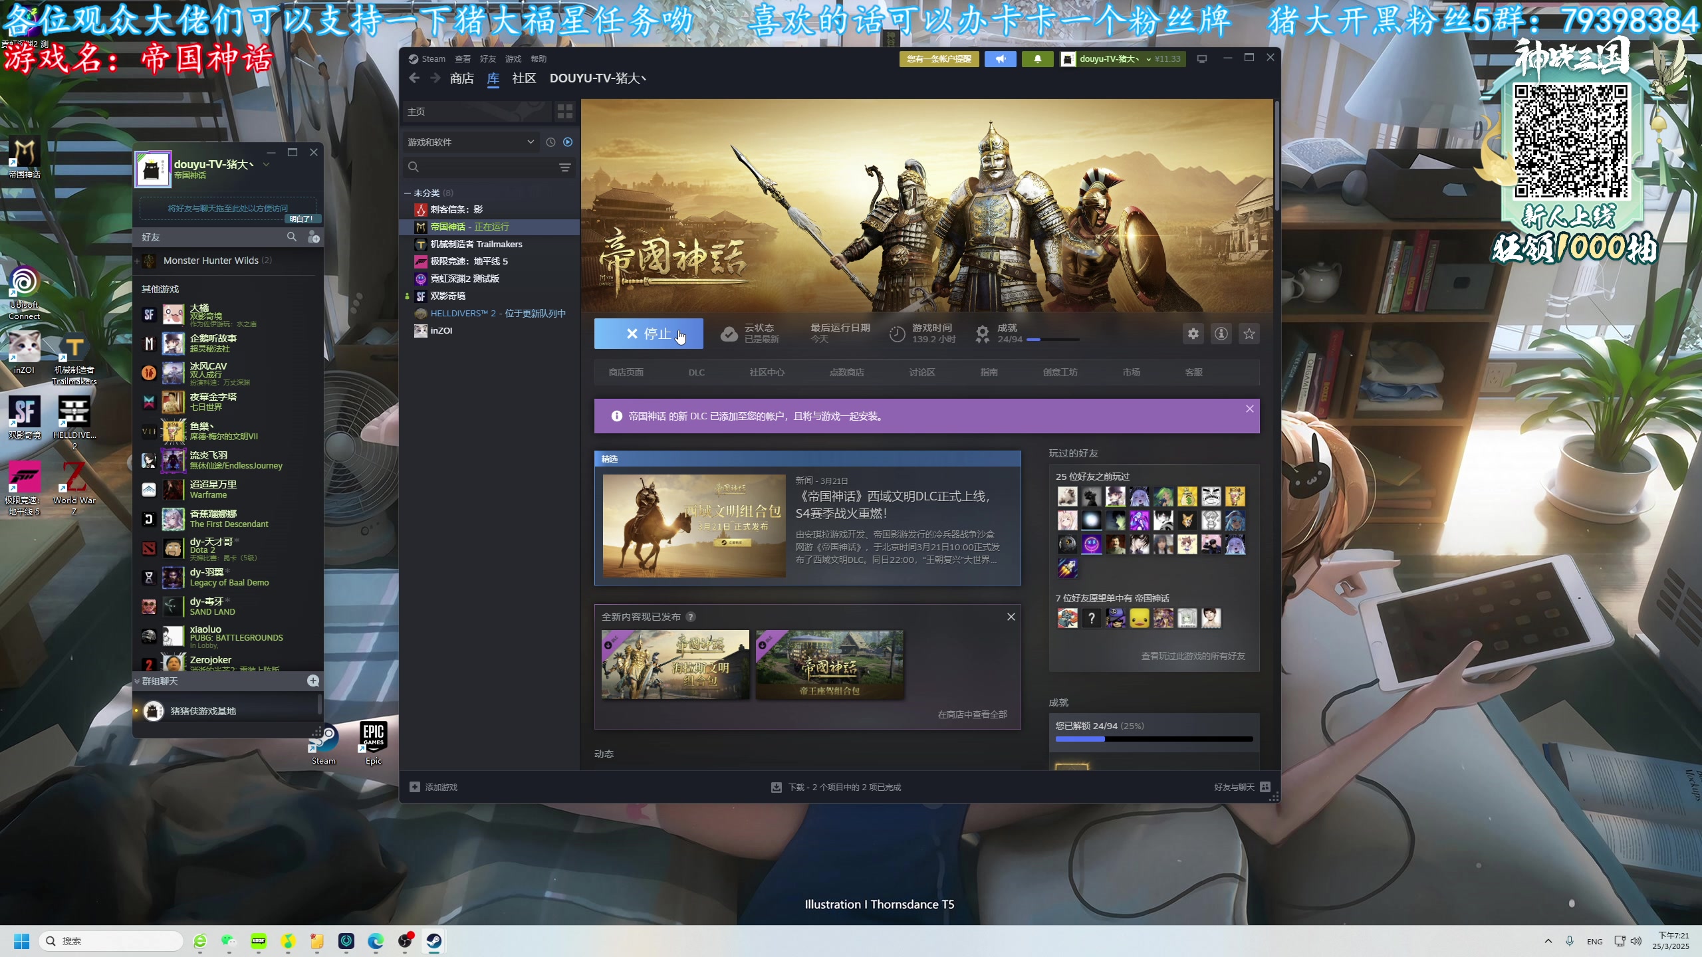Click the Steam forward navigation arrow

(x=435, y=78)
